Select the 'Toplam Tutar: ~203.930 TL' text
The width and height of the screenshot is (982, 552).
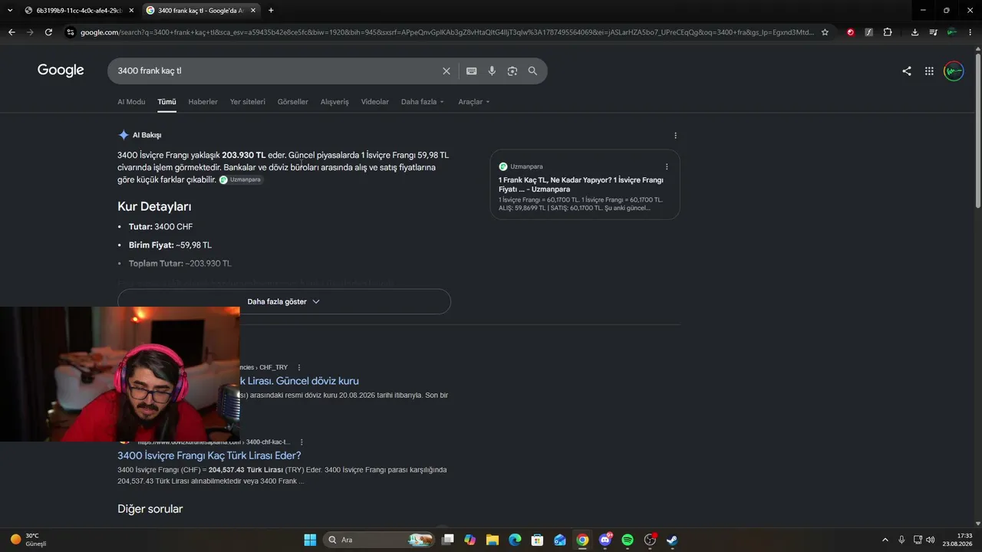[180, 264]
